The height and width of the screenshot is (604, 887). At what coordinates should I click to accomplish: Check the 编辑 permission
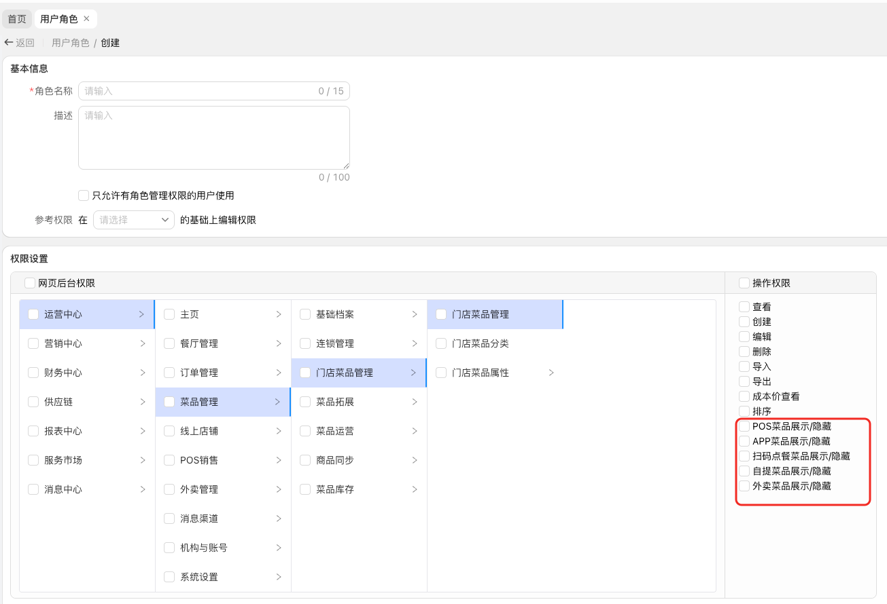click(744, 337)
